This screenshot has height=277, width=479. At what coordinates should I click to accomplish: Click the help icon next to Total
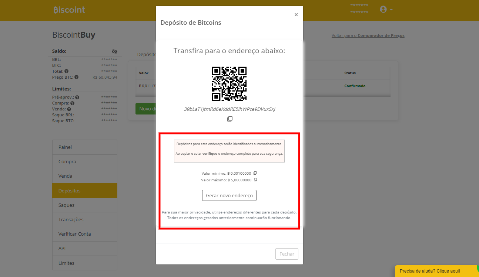pos(66,71)
